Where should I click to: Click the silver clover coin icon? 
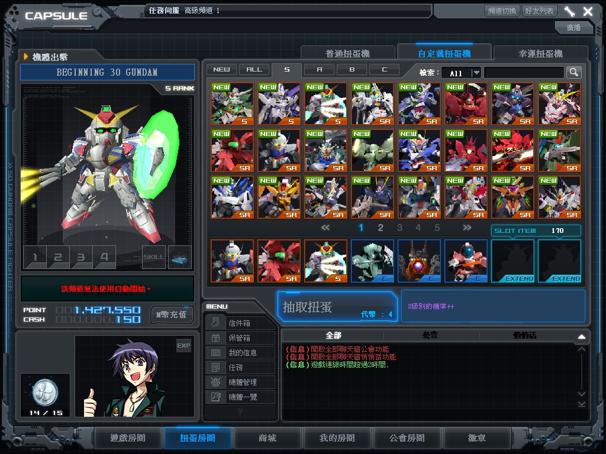pos(44,390)
